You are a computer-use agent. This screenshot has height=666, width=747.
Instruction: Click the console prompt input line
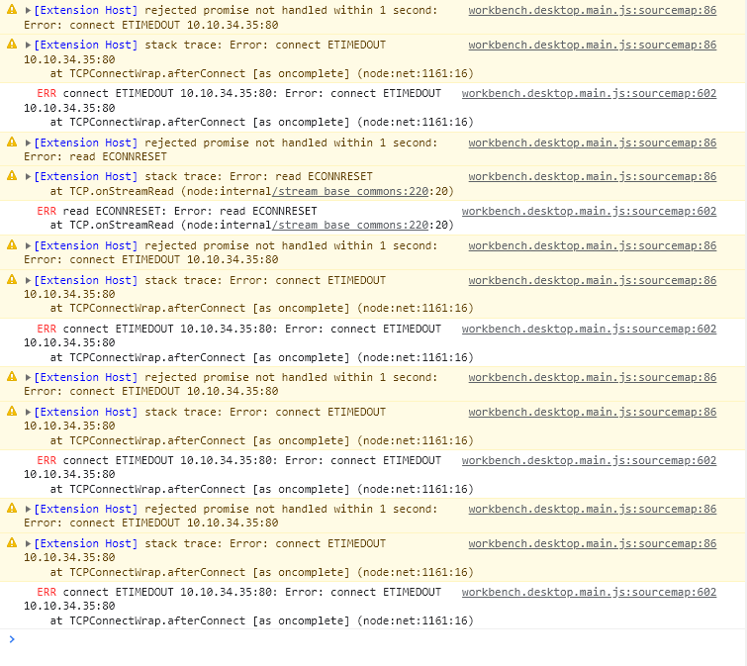376,640
